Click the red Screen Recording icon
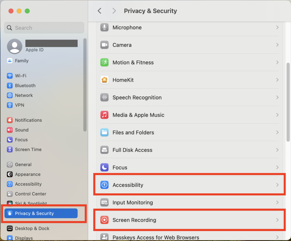Viewport: 291px width, 241px height. click(x=105, y=220)
